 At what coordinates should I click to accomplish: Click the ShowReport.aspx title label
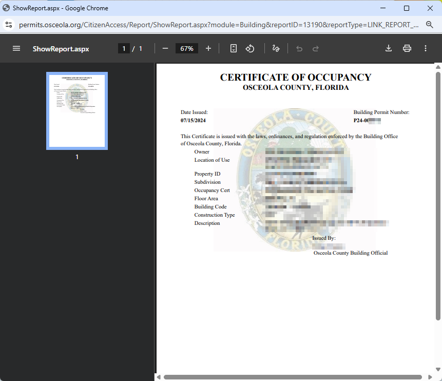(61, 48)
